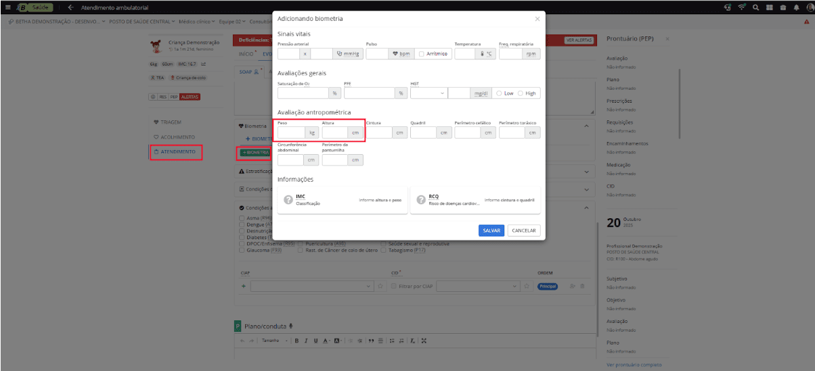Select the High radio option for HGT
Viewport: 815px width, 371px height.
(x=520, y=93)
